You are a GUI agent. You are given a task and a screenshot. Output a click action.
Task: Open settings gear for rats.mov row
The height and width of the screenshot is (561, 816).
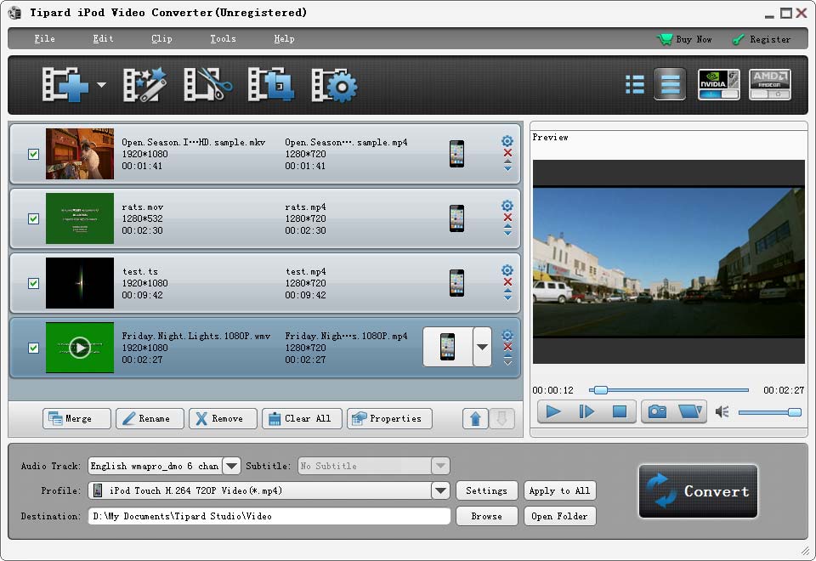tap(507, 206)
